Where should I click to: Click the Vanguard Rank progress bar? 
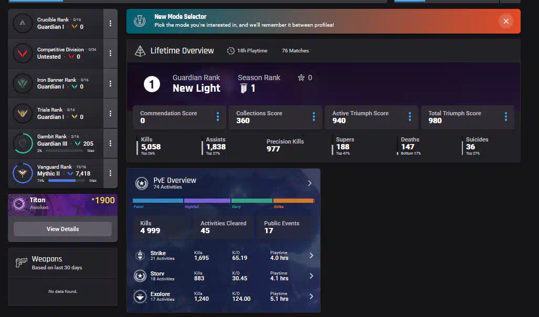[x=66, y=180]
